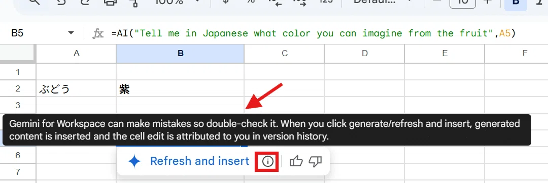548x183 pixels.
Task: Click the select-all corner of the grid
Action: tap(18, 53)
